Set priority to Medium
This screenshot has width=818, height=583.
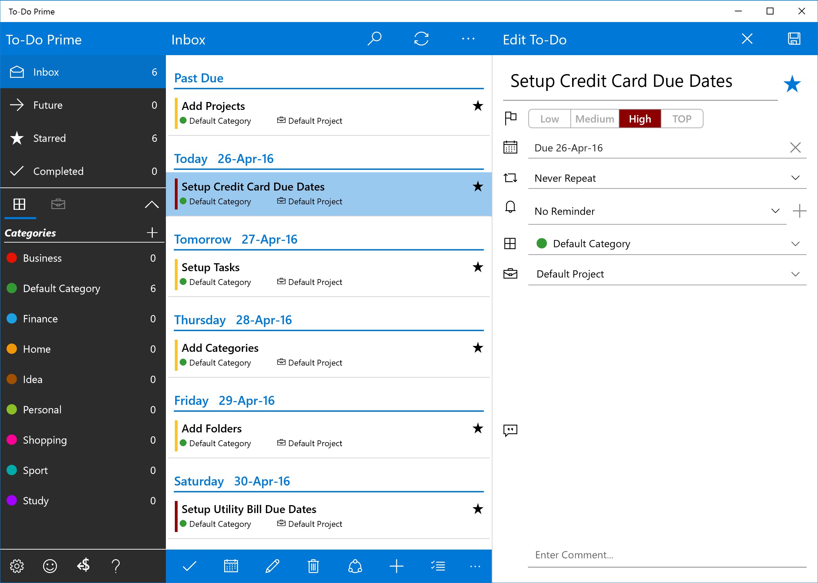pos(594,119)
